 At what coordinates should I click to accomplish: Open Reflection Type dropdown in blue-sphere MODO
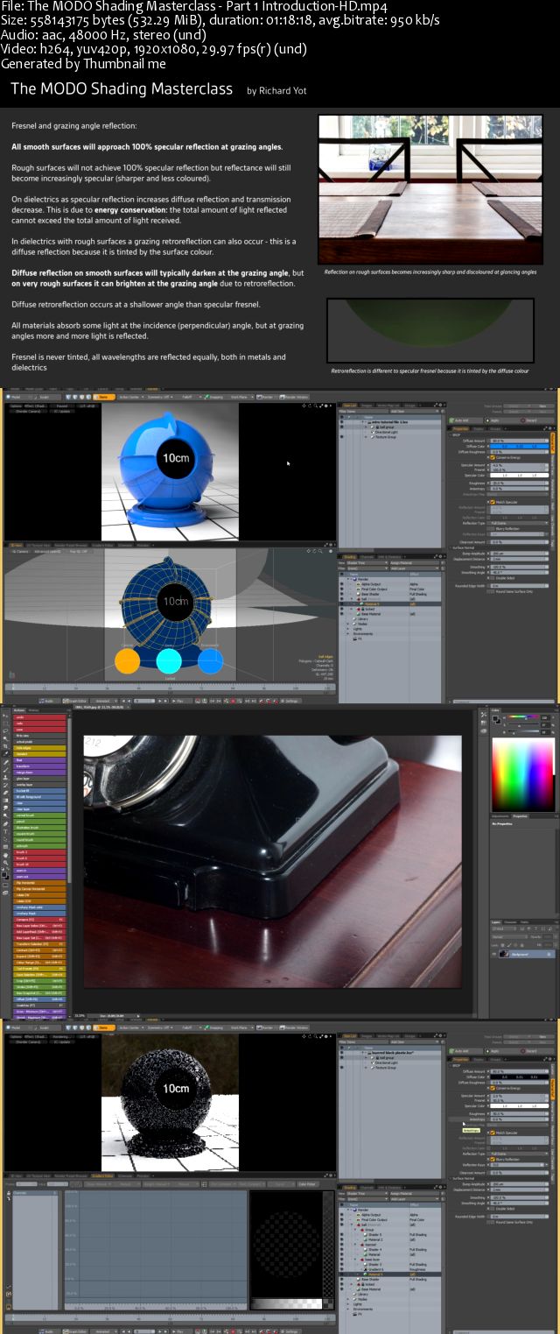point(519,523)
